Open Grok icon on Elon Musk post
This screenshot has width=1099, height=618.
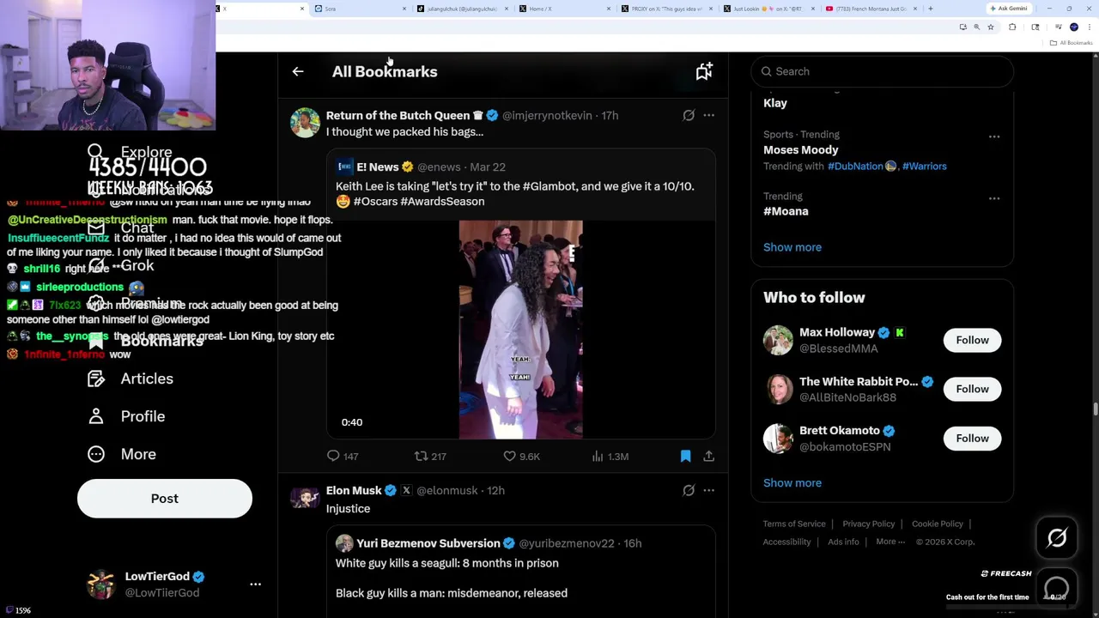pyautogui.click(x=689, y=490)
